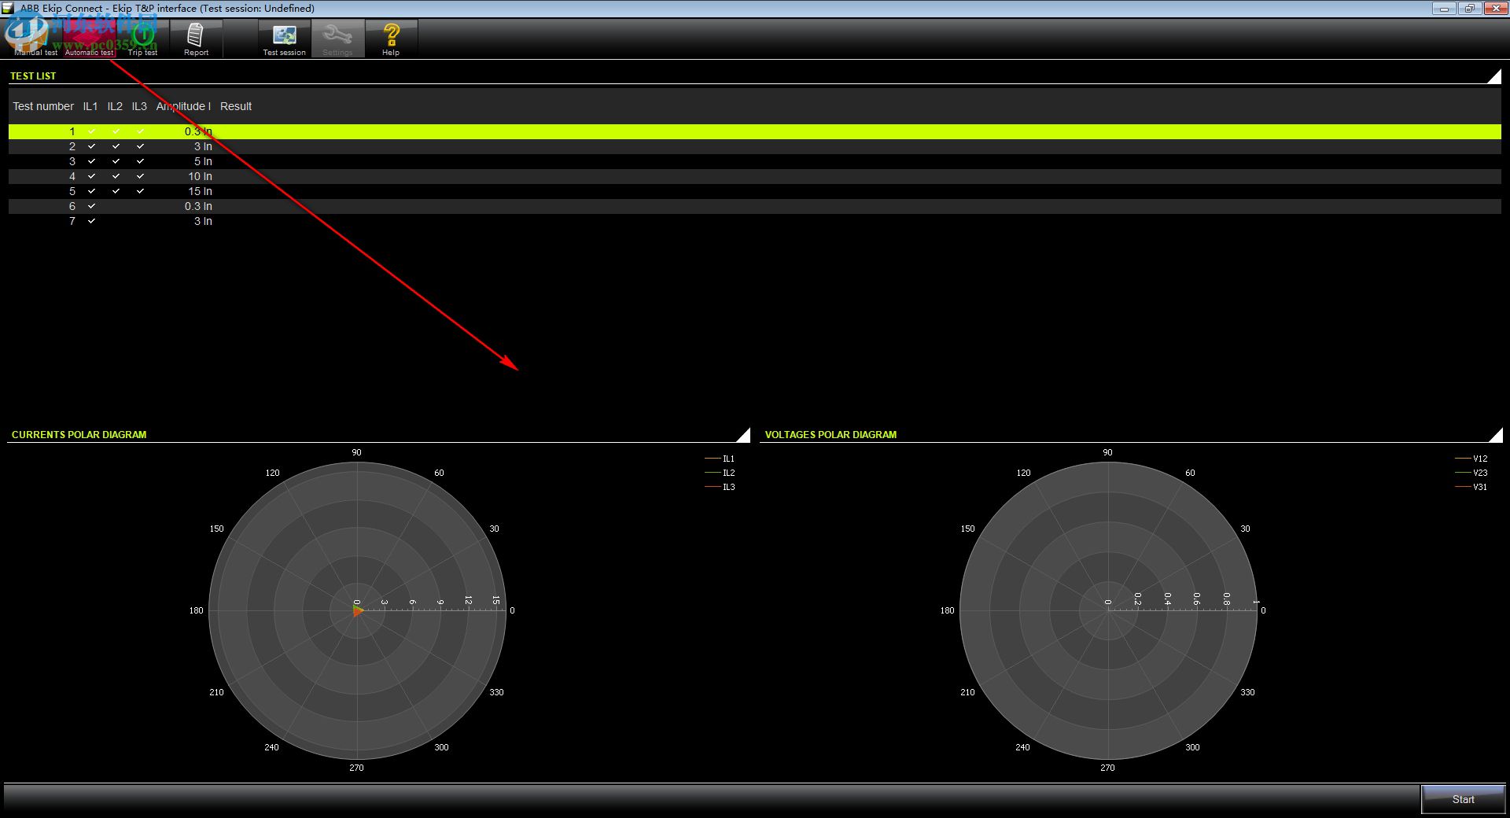Toggle IL1 checkmark in test row 4
This screenshot has width=1510, height=818.
91,176
